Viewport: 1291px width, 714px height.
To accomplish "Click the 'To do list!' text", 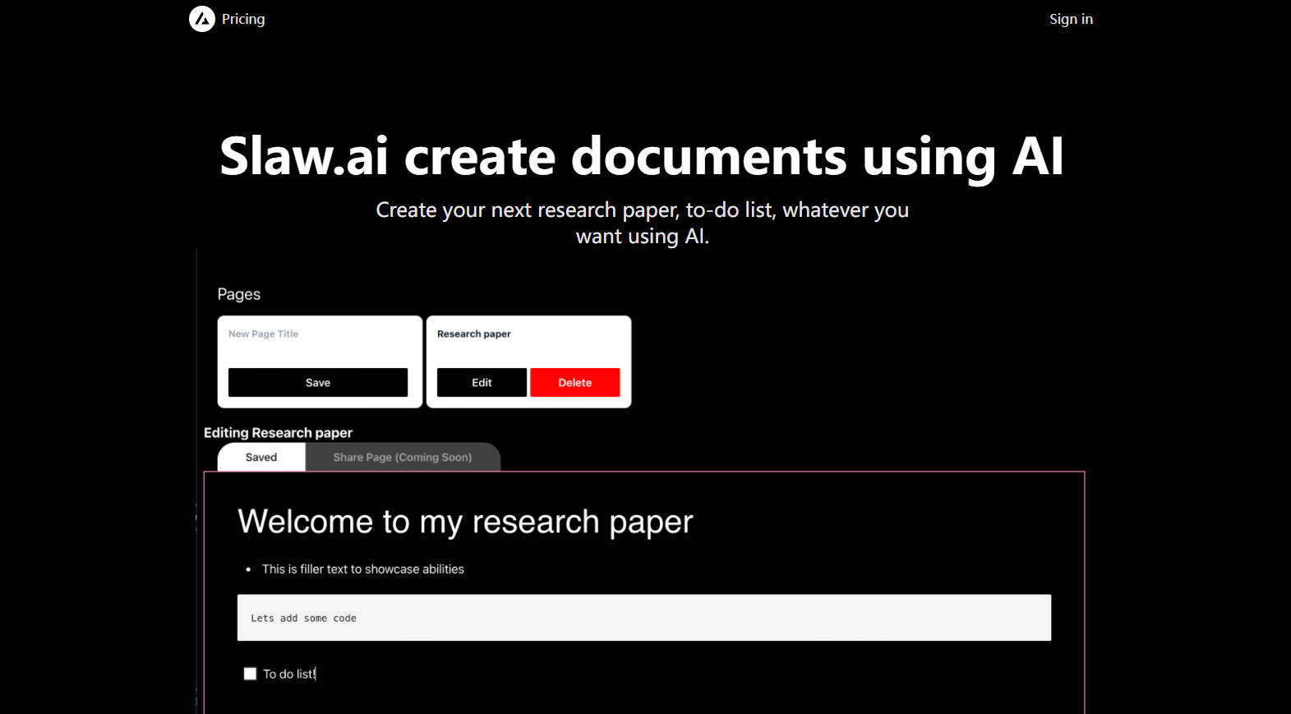I will coord(289,674).
